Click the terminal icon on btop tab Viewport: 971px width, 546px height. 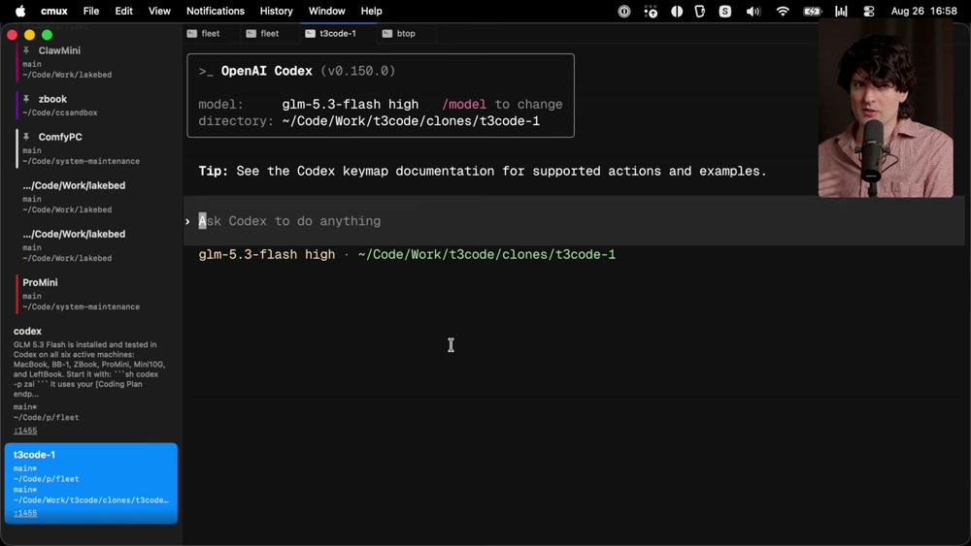point(387,33)
